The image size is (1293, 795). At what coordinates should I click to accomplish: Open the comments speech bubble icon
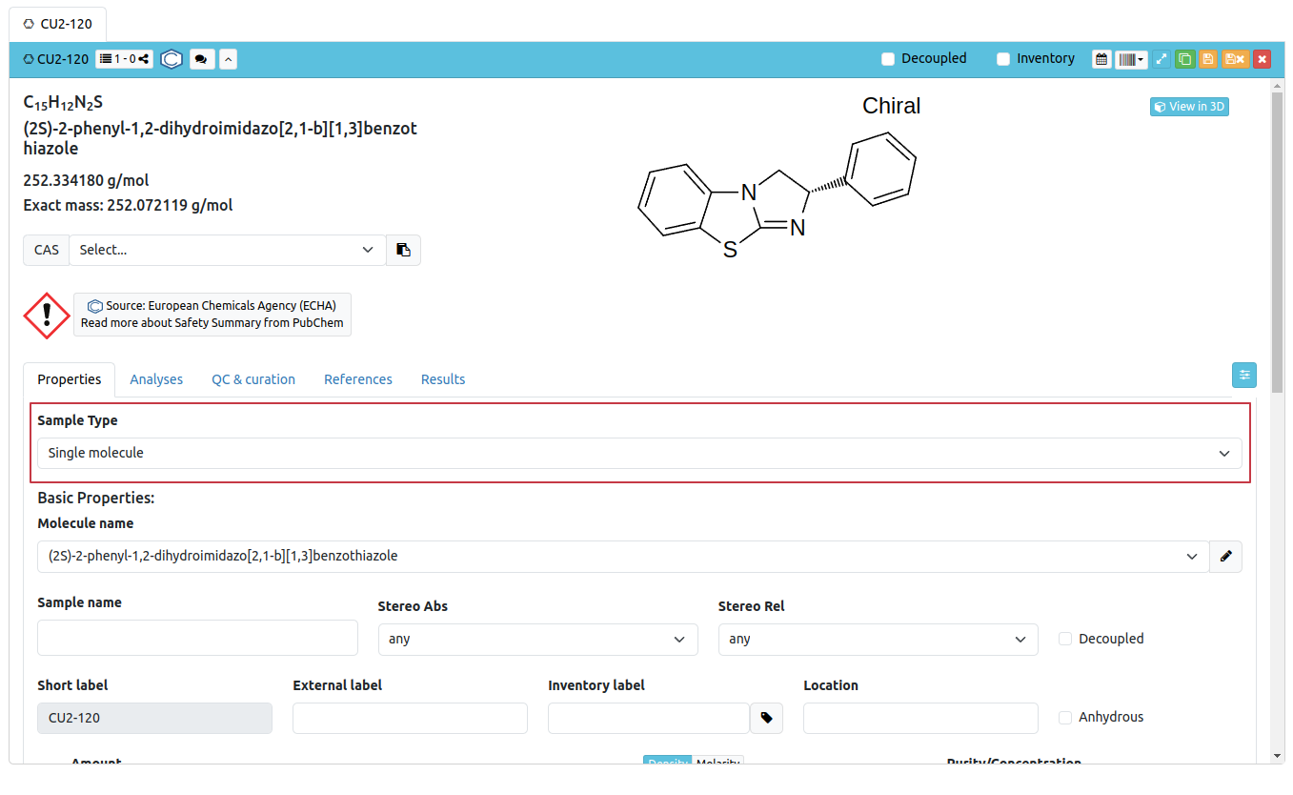coord(201,59)
